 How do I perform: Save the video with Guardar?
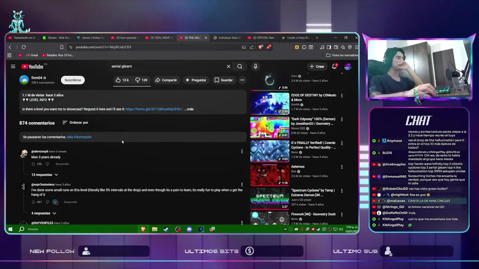point(223,80)
